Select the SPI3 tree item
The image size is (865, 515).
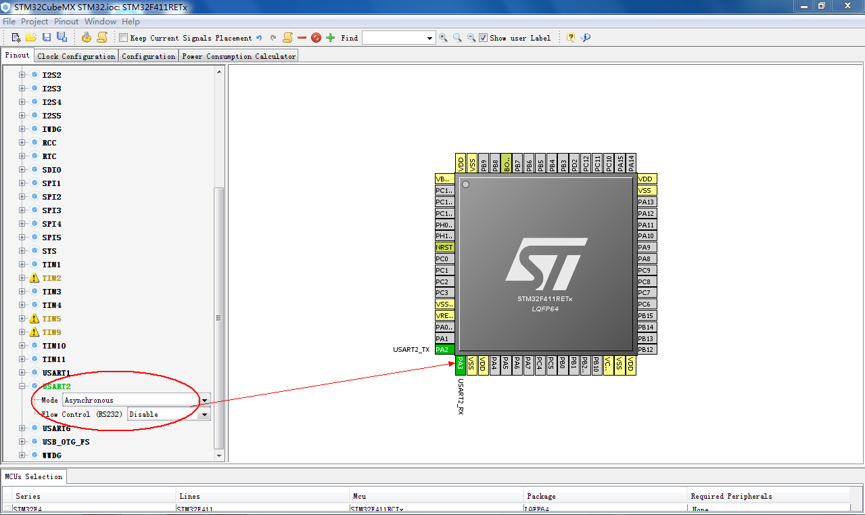pos(51,210)
